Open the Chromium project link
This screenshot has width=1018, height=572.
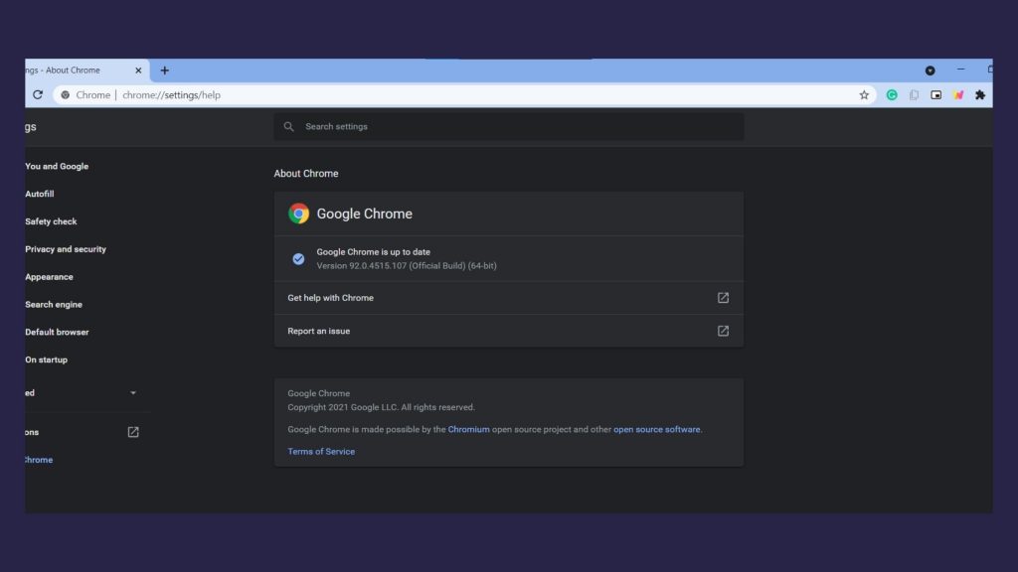[468, 430]
